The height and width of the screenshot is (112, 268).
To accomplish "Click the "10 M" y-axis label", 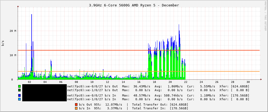I will point(13,55).
